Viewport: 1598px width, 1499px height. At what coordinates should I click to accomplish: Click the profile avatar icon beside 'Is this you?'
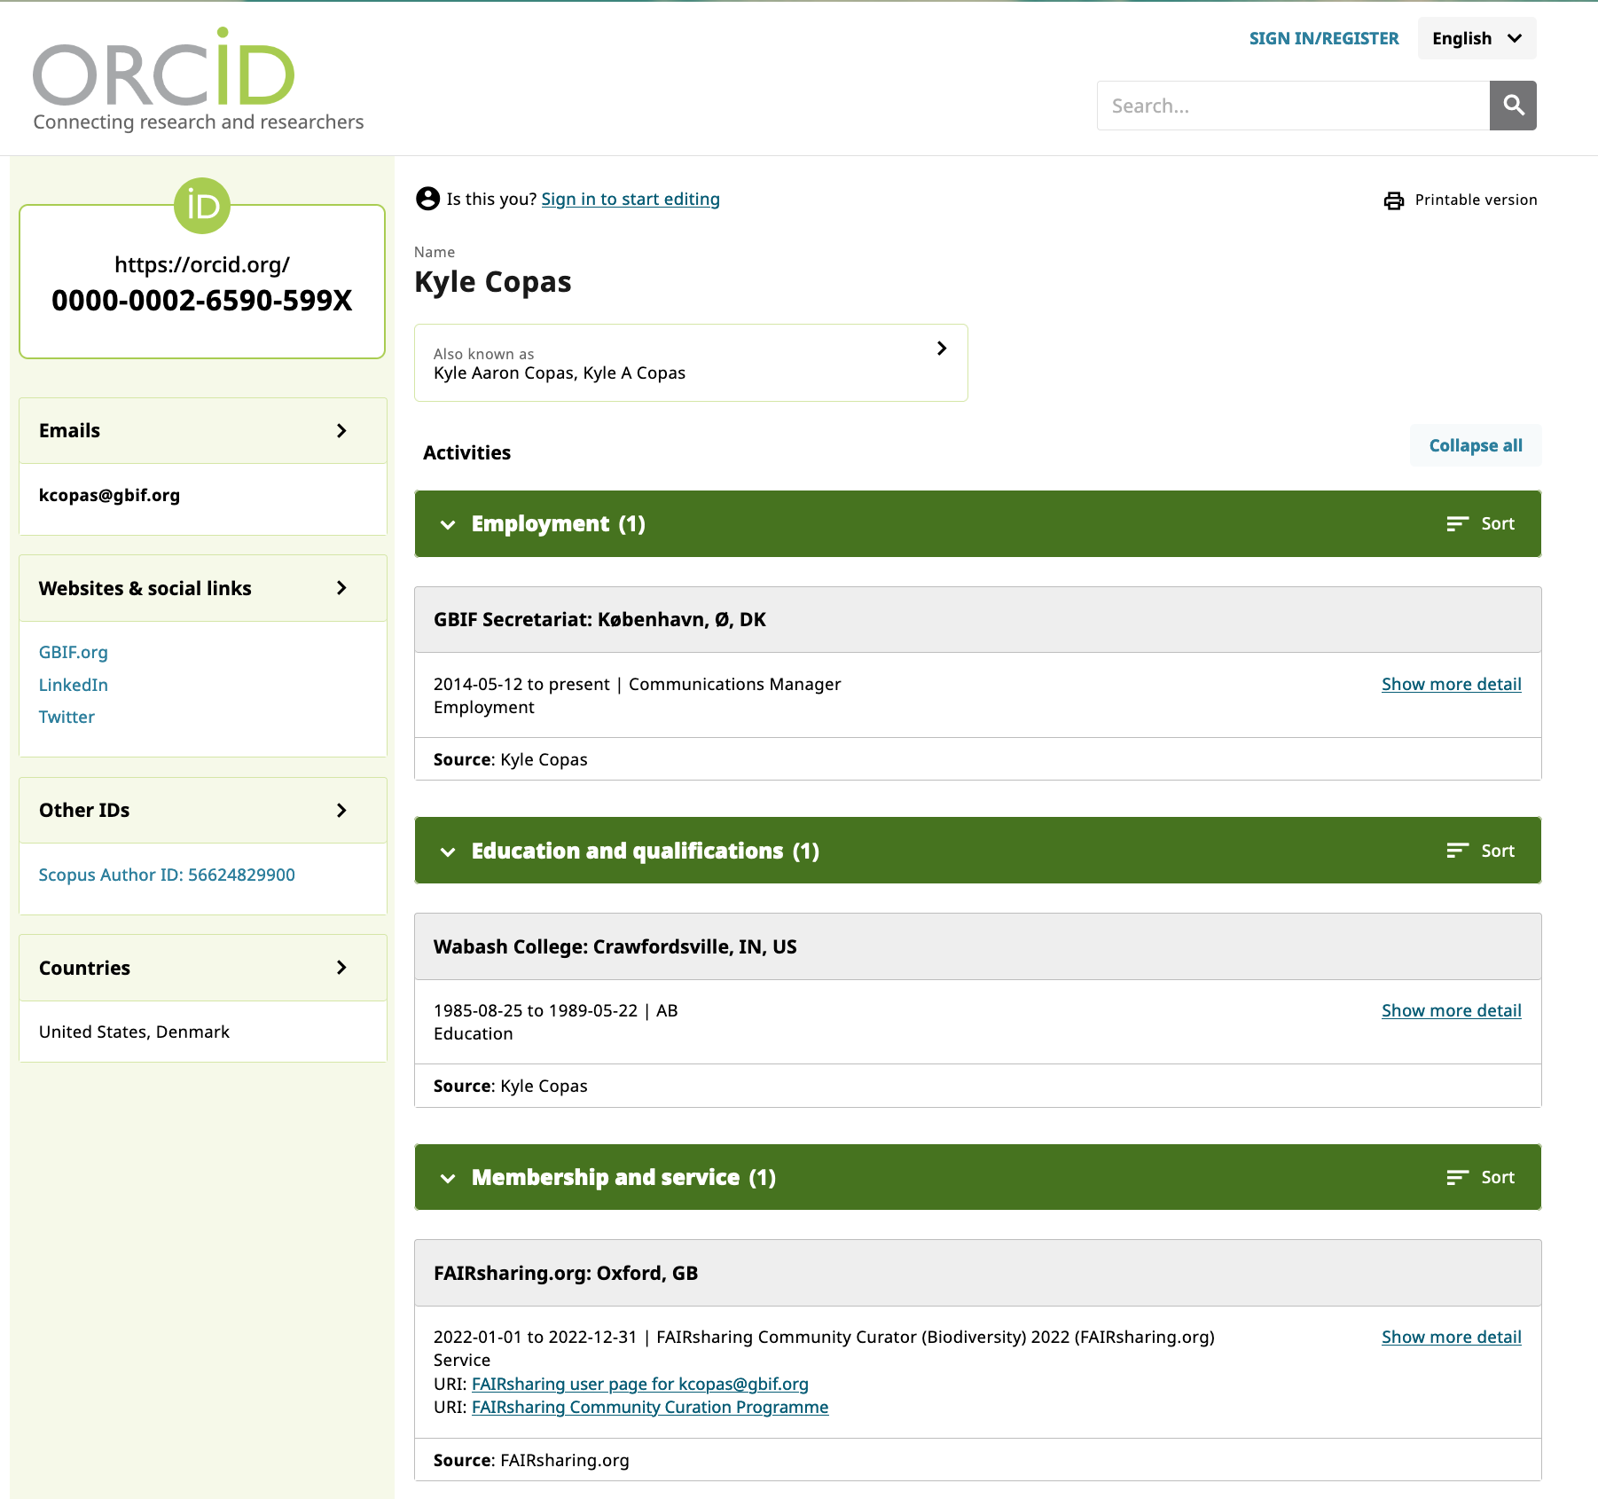427,199
